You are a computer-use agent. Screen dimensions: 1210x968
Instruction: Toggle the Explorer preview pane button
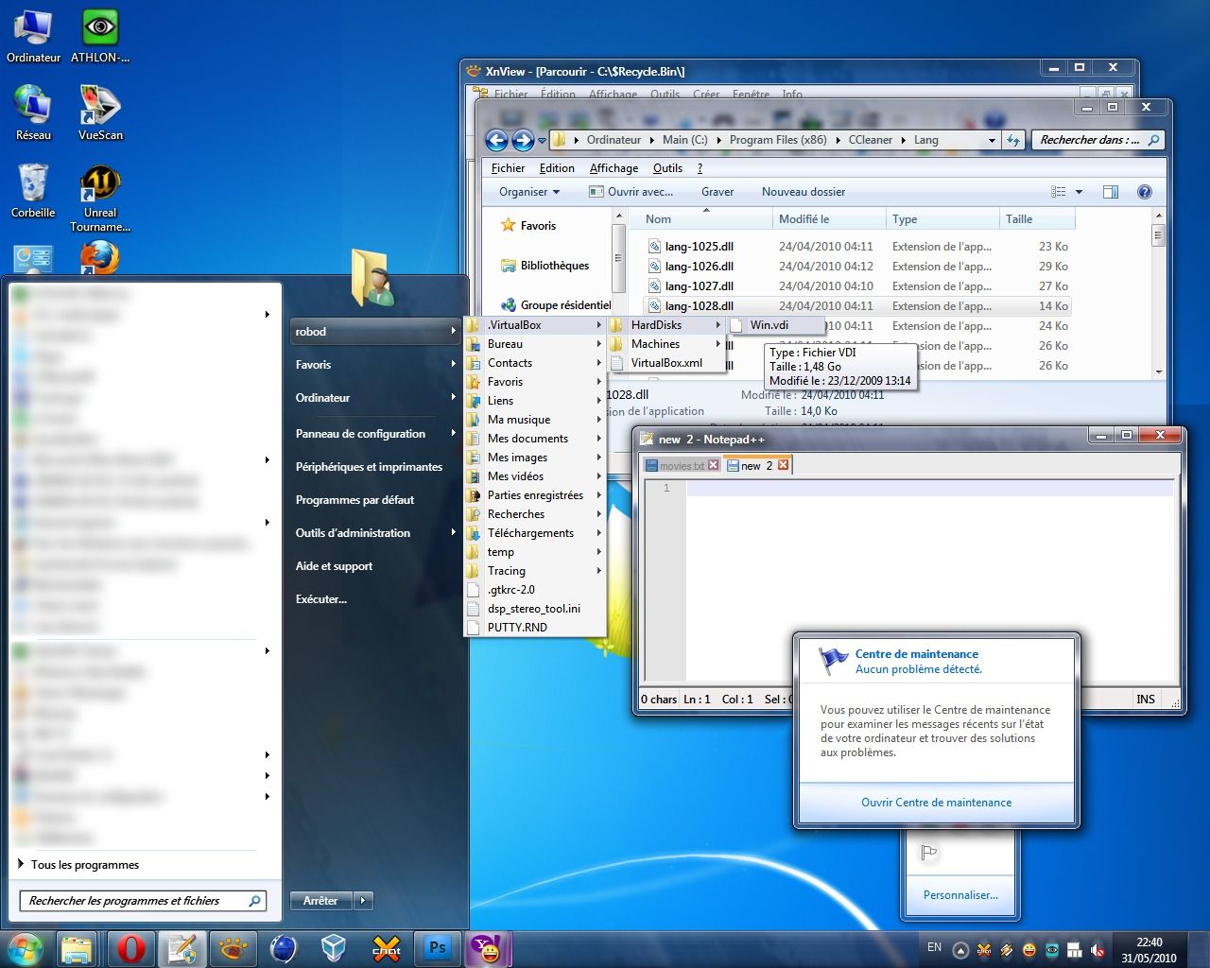(x=1111, y=192)
